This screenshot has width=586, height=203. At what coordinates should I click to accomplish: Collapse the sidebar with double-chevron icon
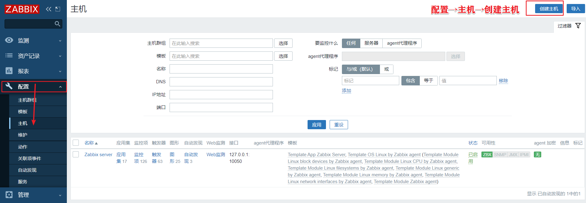point(48,9)
